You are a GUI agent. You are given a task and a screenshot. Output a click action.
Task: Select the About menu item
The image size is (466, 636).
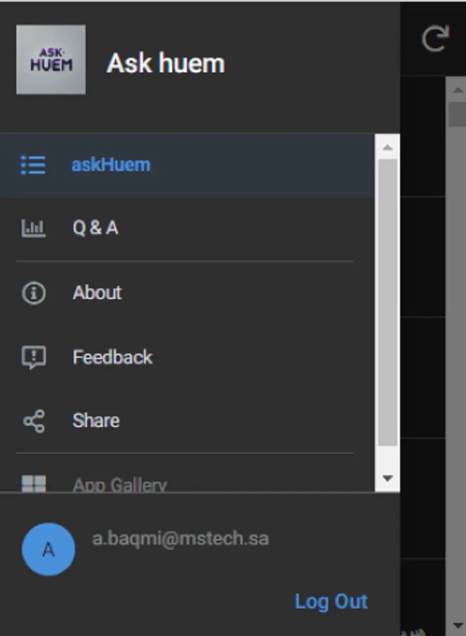tap(97, 293)
